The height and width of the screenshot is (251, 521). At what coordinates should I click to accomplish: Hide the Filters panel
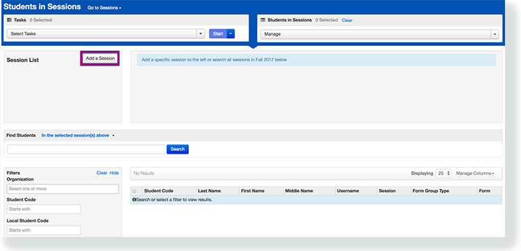(115, 173)
